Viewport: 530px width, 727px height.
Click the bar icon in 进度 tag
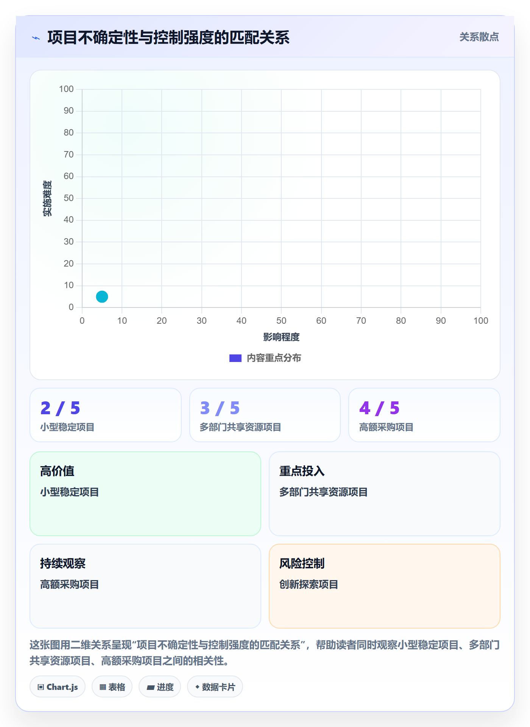[151, 688]
